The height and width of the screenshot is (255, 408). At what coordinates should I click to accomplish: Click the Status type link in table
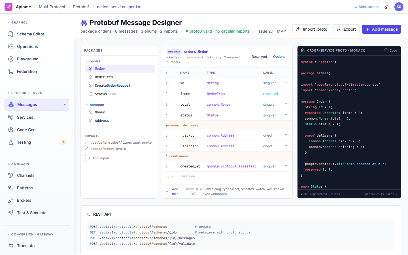[x=213, y=115]
